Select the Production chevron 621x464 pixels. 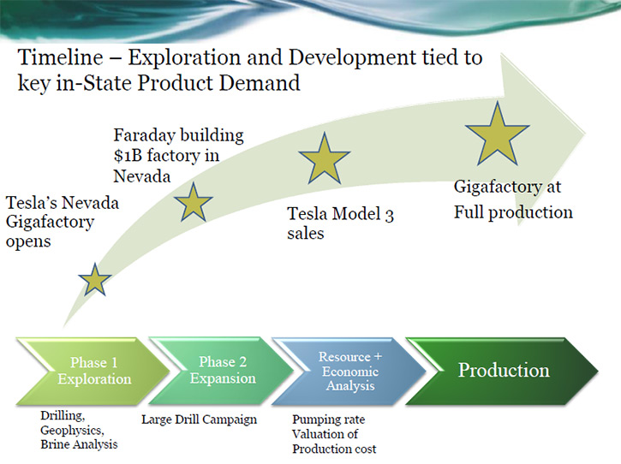502,371
